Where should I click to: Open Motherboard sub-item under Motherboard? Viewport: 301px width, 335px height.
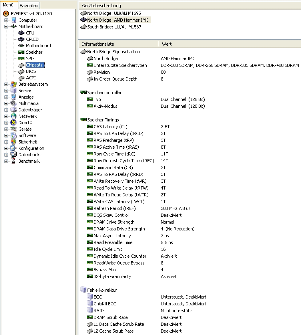click(38, 46)
